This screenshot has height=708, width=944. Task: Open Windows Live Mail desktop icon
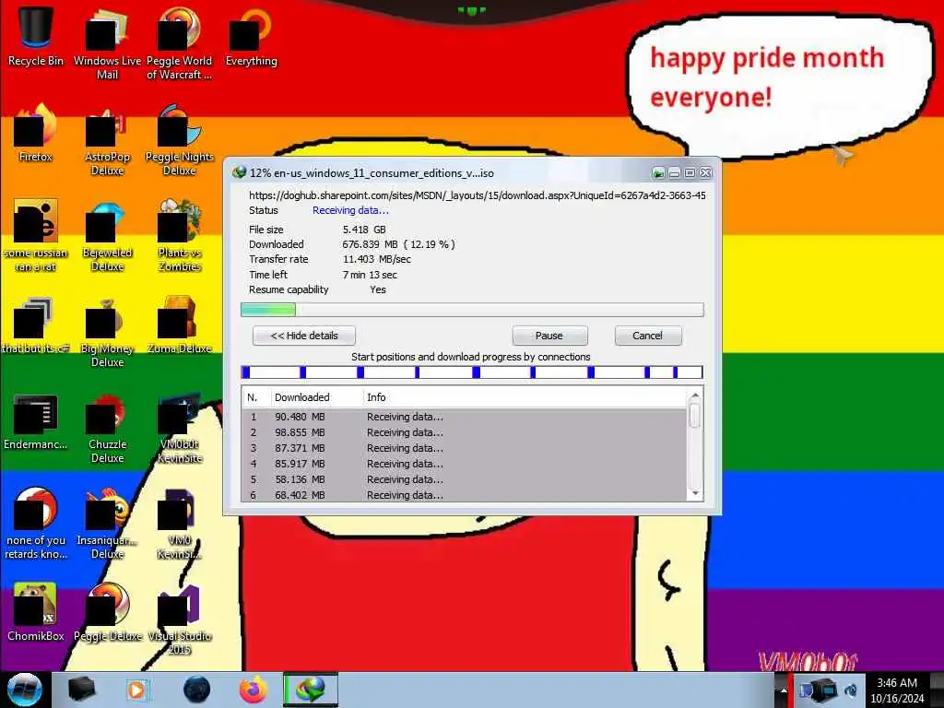pos(107,42)
